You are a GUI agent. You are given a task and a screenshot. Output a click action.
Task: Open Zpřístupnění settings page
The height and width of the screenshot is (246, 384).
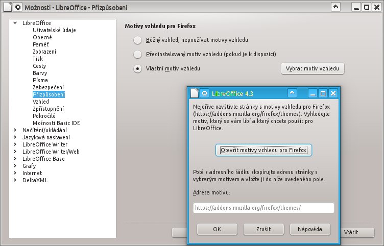[48, 109]
